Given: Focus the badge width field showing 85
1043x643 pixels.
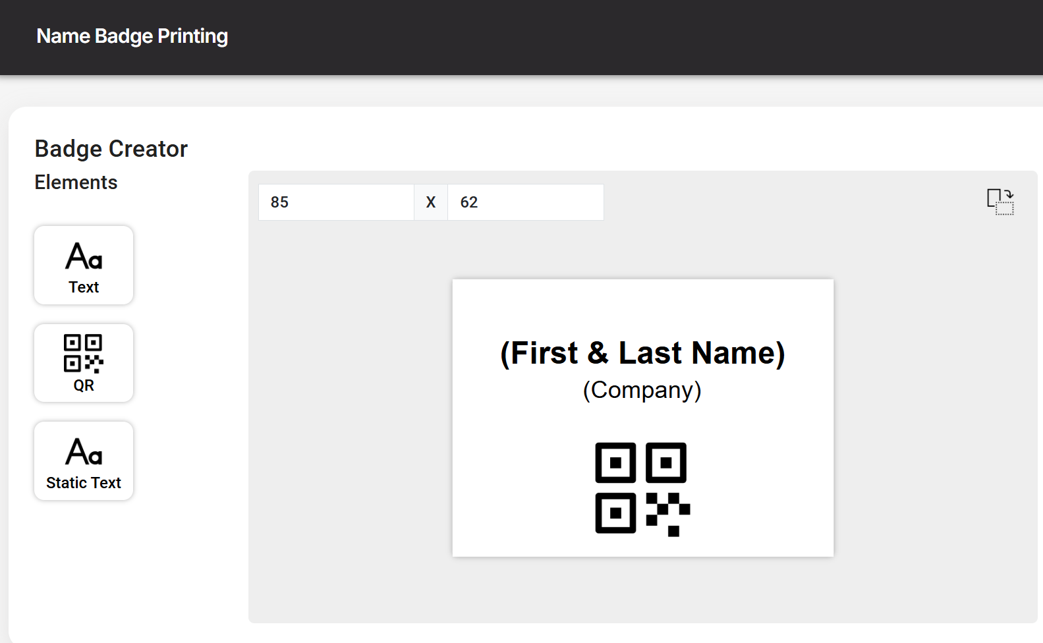Looking at the screenshot, I should click(x=336, y=202).
